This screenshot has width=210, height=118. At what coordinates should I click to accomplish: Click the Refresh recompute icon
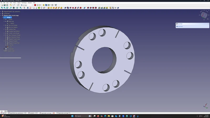point(18,5)
